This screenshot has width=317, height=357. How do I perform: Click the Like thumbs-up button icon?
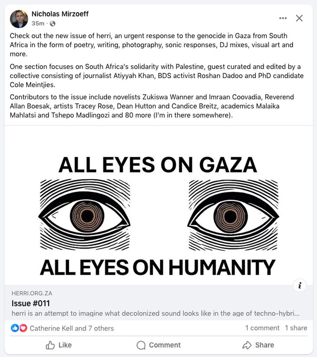(x=50, y=345)
